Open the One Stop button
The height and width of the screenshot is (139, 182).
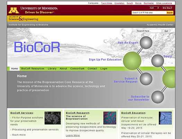167,8
